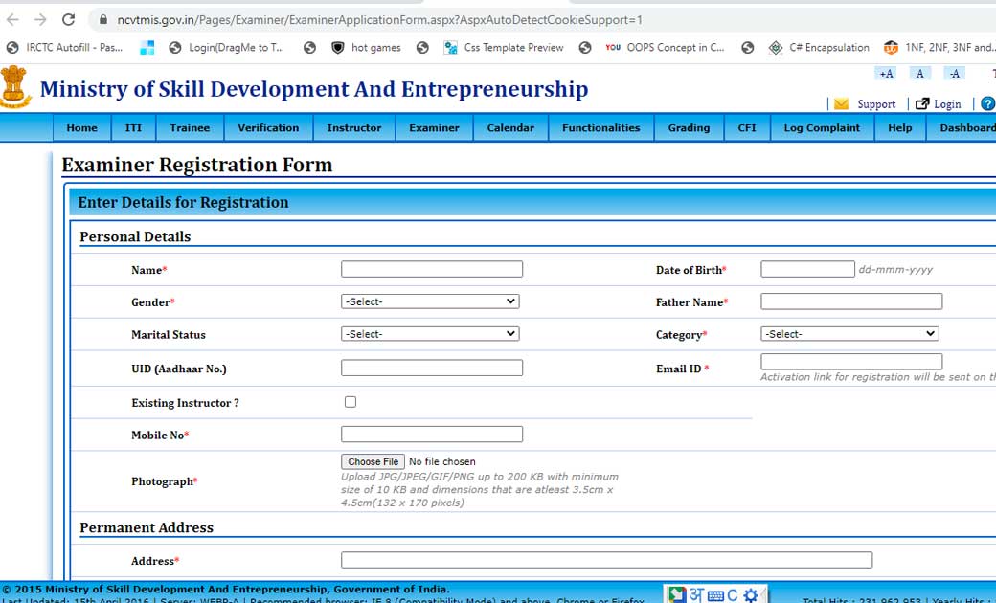
Task: Open the Functionalities menu
Action: point(600,127)
